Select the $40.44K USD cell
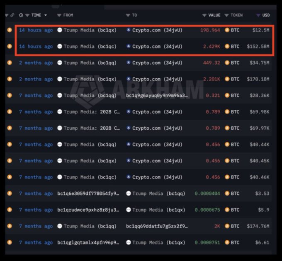 coord(260,145)
